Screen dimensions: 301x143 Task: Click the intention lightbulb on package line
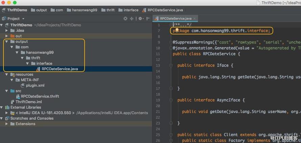[x=177, y=30]
